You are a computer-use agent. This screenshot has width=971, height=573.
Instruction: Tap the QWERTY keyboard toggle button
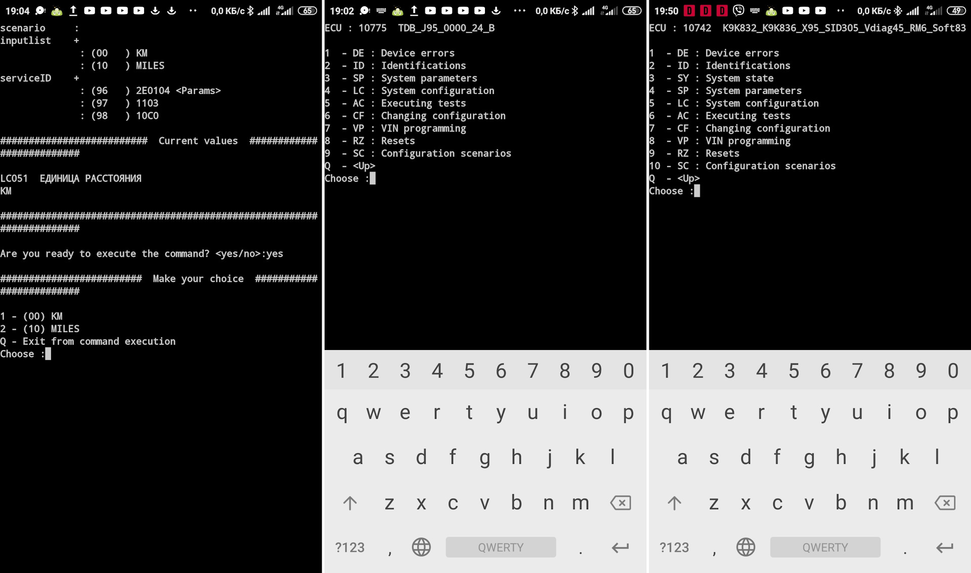tap(501, 546)
